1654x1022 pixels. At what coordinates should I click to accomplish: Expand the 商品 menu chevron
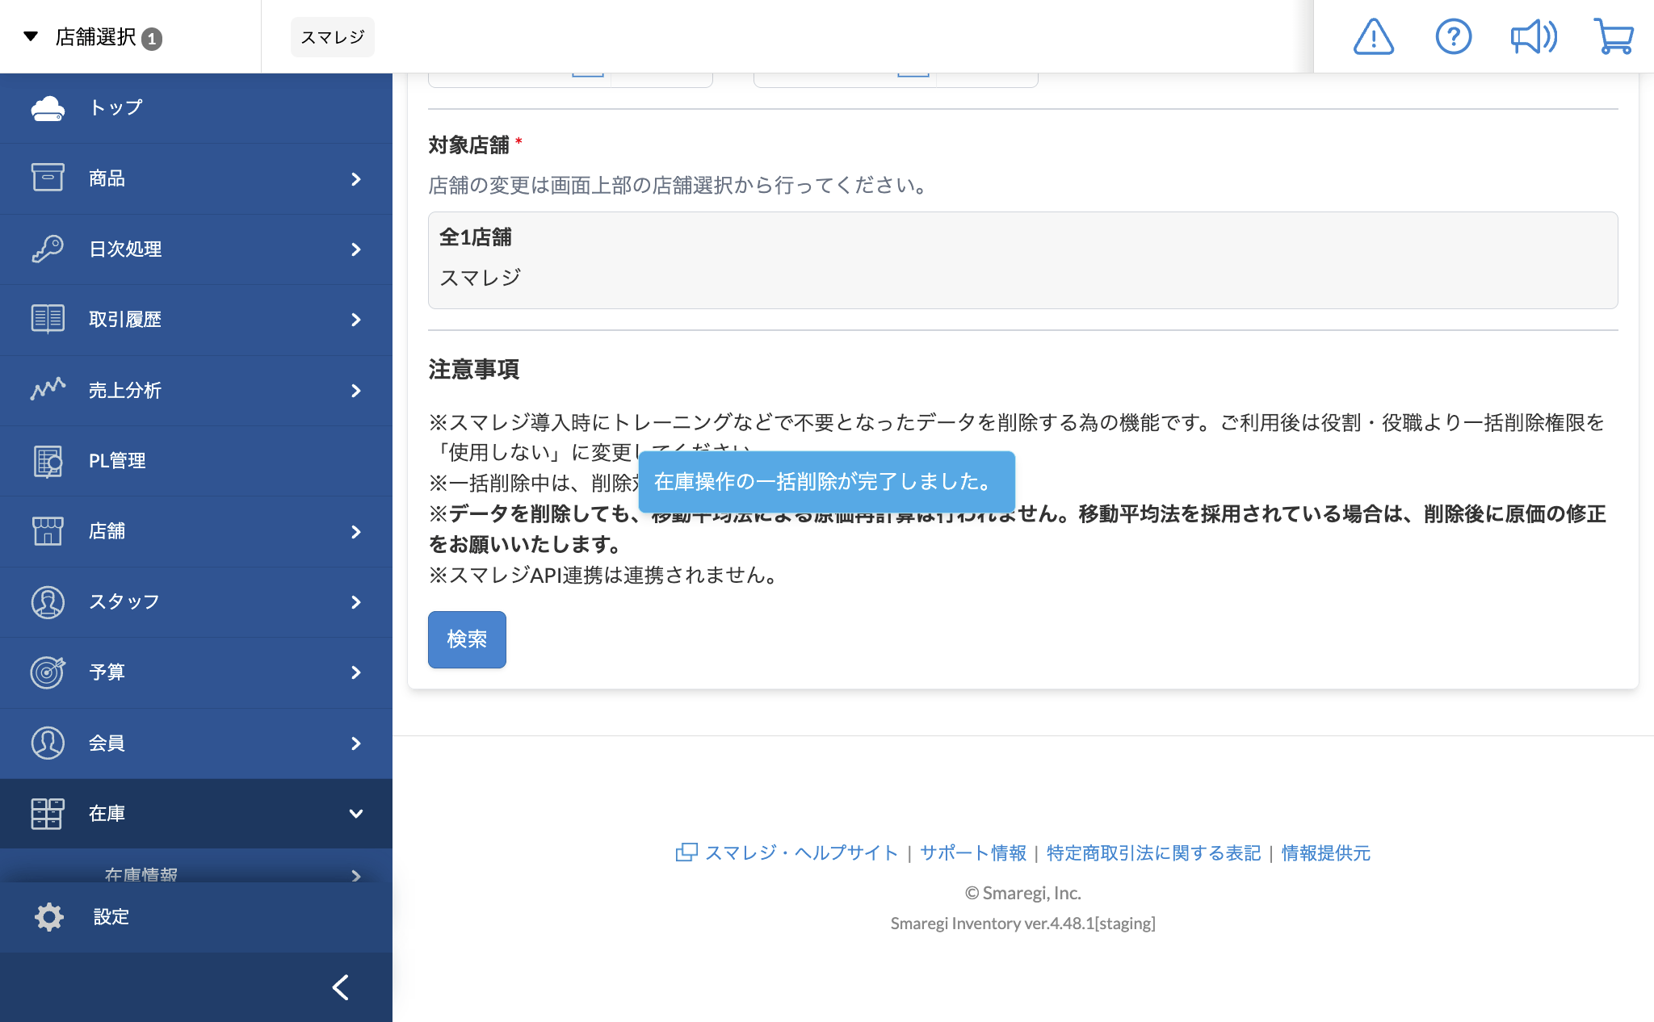(355, 179)
